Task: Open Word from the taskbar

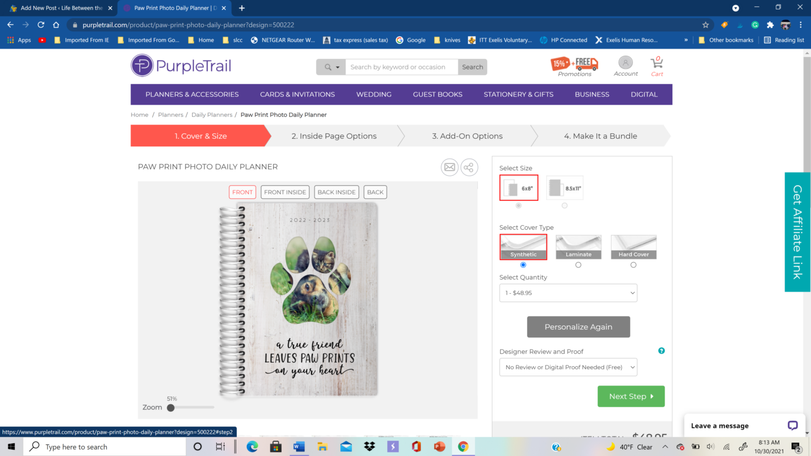Action: (299, 447)
